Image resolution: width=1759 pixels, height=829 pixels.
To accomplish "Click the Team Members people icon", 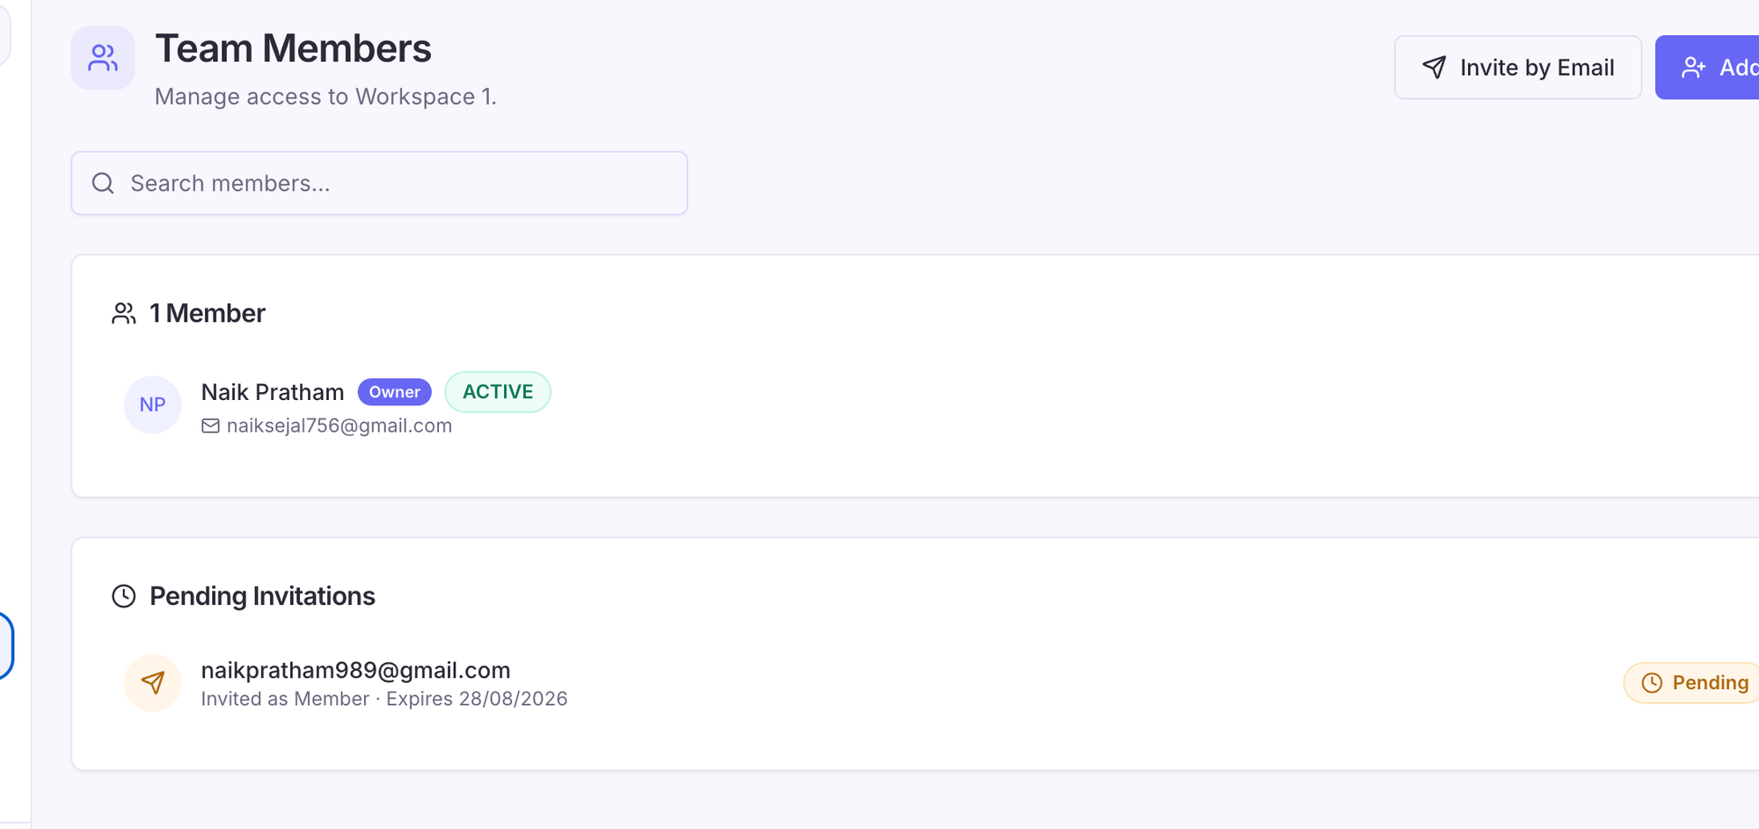I will 103,58.
